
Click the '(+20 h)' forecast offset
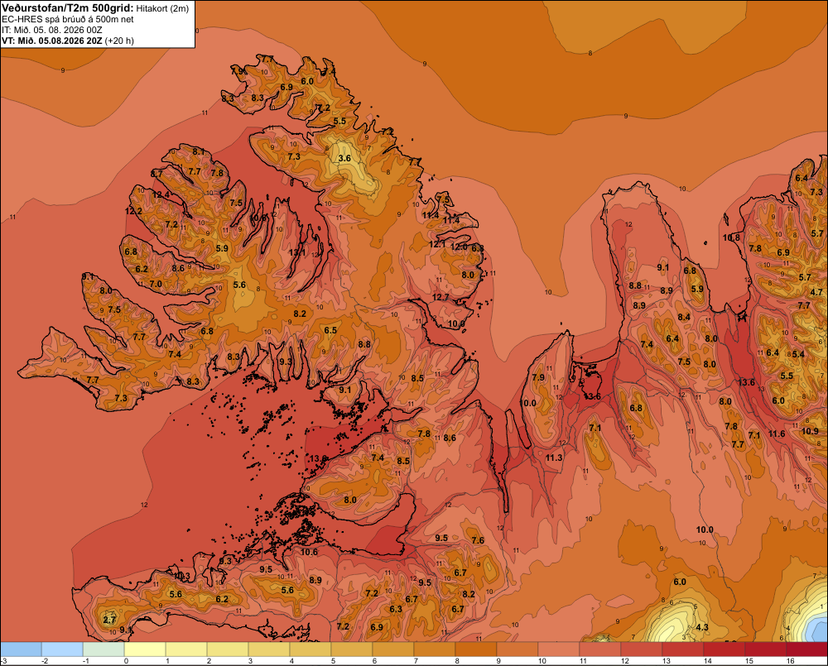118,41
